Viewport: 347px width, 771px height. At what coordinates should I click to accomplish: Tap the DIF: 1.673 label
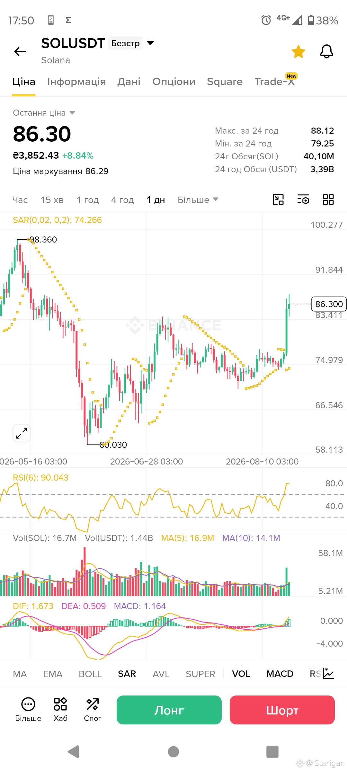33,606
